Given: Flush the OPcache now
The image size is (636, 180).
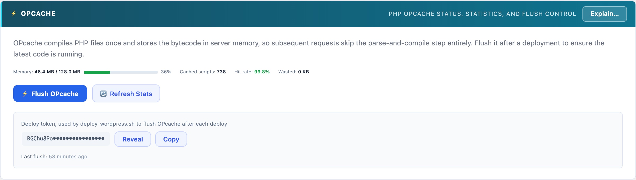Looking at the screenshot, I should pos(50,93).
